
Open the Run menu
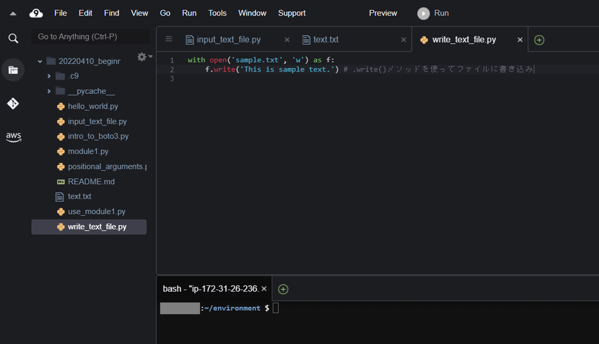(189, 13)
